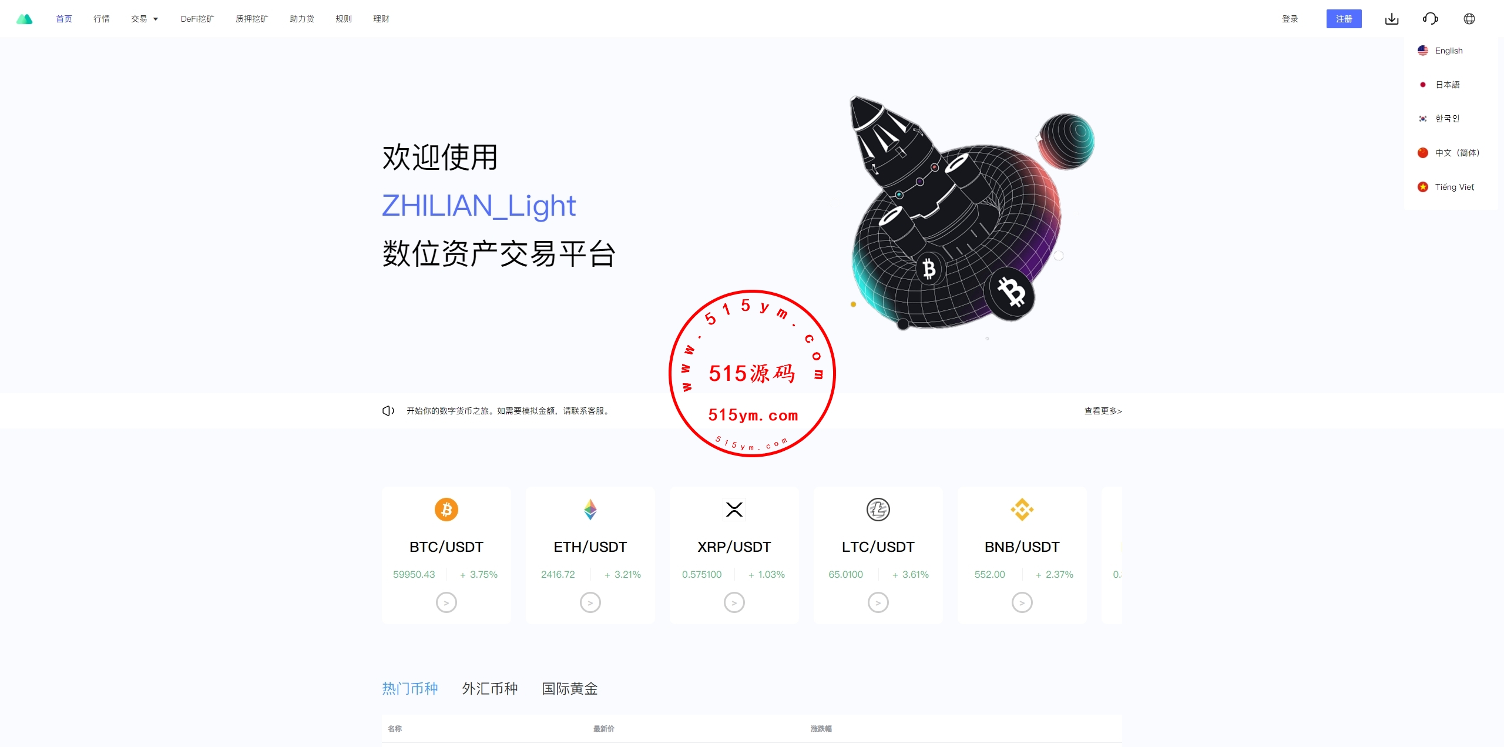
Task: Click the Litecoin coin icon
Action: pos(878,510)
